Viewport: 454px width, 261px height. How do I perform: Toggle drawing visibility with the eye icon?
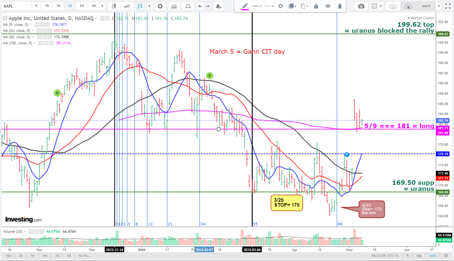tap(328, 6)
